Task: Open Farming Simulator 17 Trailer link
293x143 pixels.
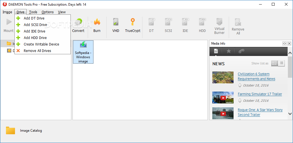Action: tap(260, 94)
